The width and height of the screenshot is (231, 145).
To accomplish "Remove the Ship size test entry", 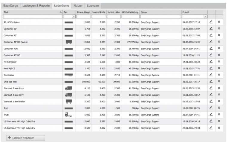I will pos(219,81).
